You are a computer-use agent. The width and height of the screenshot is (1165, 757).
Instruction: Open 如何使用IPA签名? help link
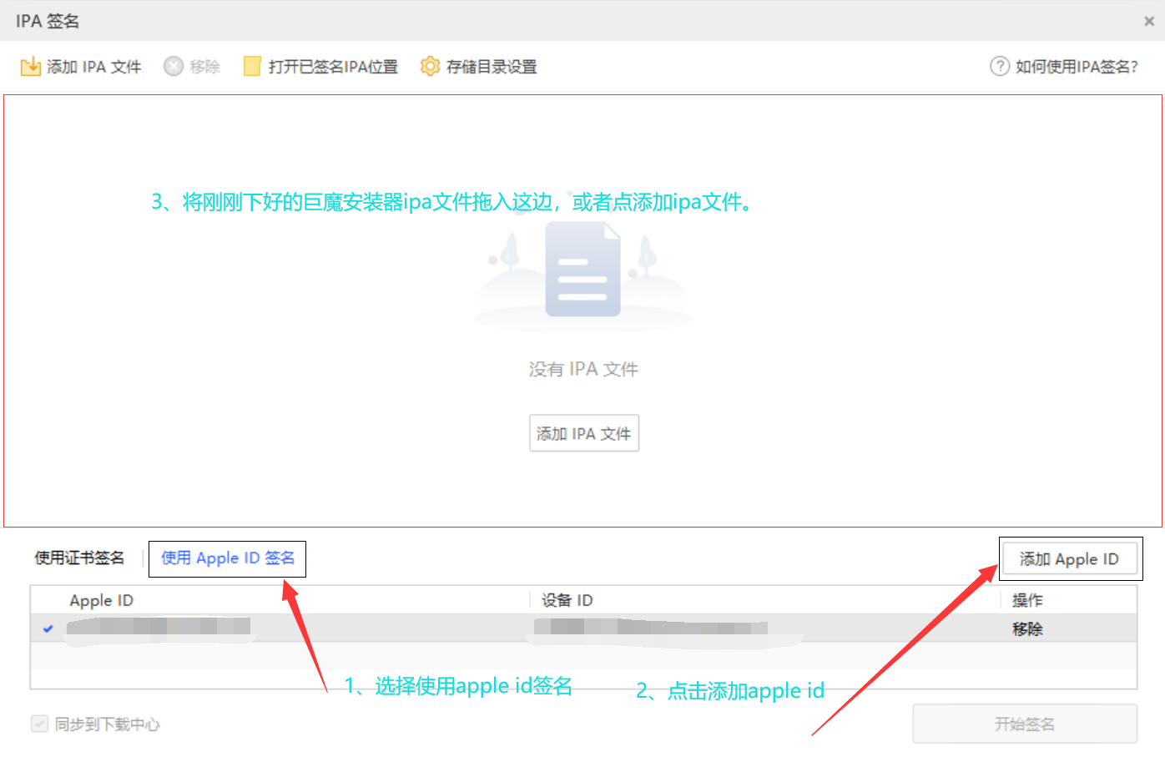[x=1076, y=67]
